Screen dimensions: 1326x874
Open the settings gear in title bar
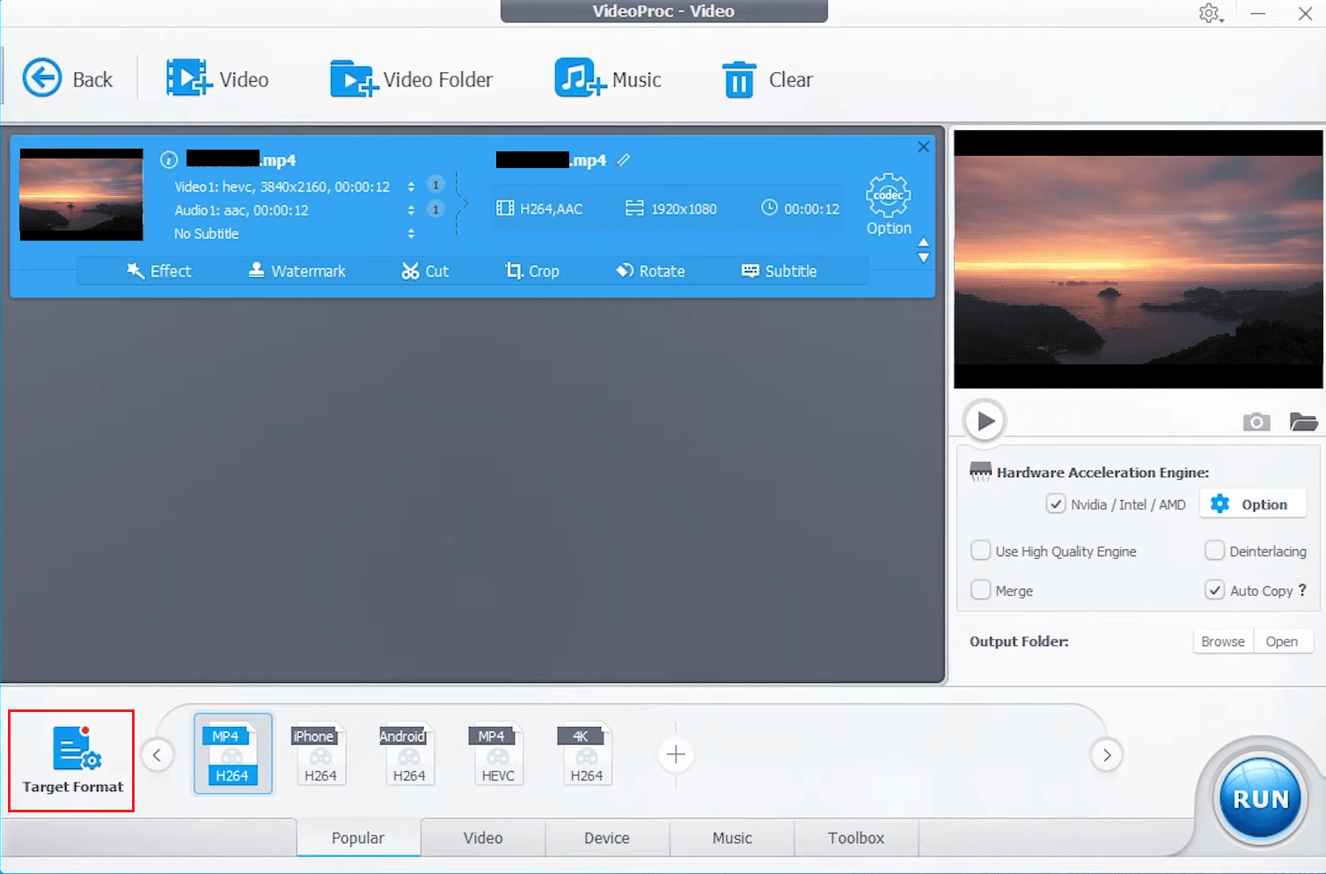click(1210, 13)
